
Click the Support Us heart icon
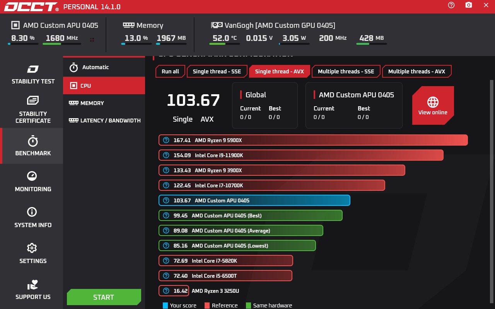click(x=33, y=285)
